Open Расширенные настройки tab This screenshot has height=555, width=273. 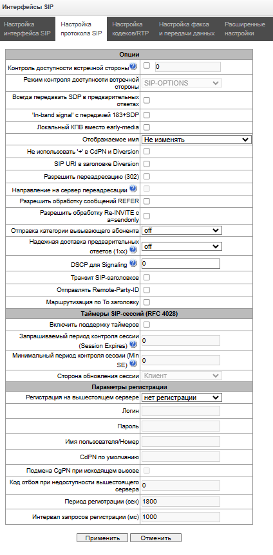245,29
